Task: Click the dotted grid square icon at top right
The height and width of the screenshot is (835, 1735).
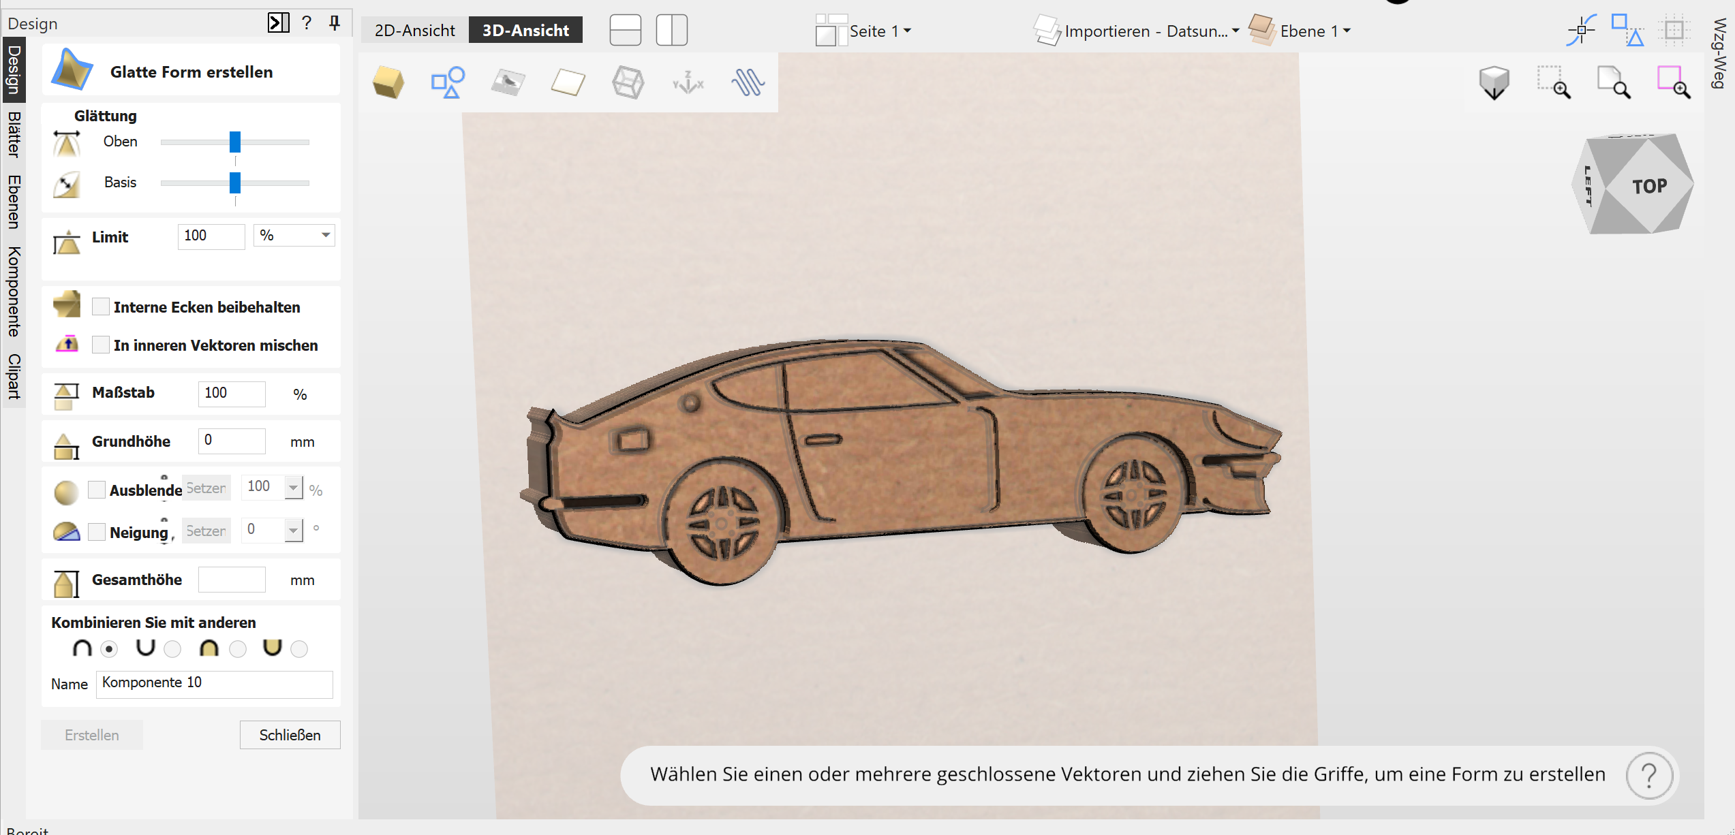Action: (1674, 30)
